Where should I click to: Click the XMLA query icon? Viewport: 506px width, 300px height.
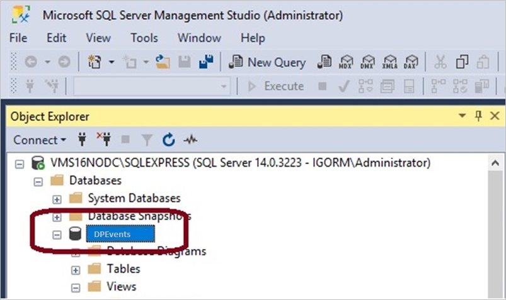click(390, 62)
